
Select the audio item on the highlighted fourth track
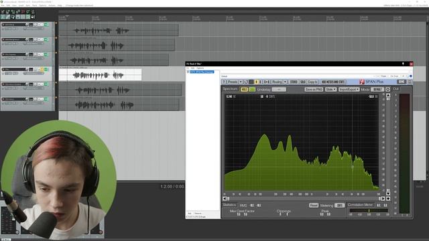pyautogui.click(x=101, y=75)
